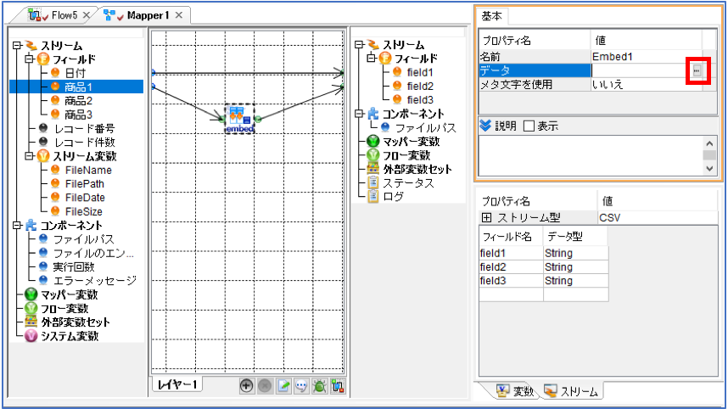Select the 商品1 input field

(78, 87)
